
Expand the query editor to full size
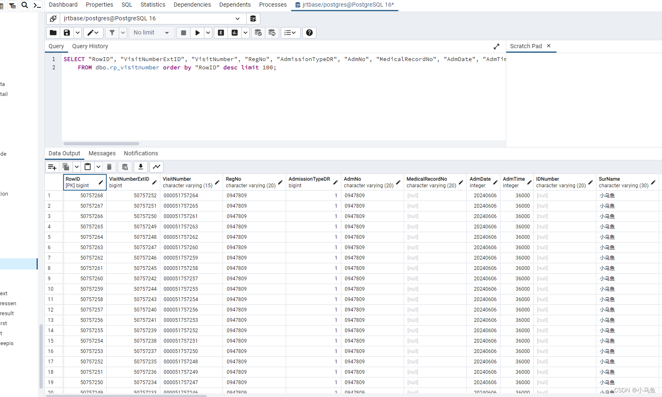coord(496,47)
